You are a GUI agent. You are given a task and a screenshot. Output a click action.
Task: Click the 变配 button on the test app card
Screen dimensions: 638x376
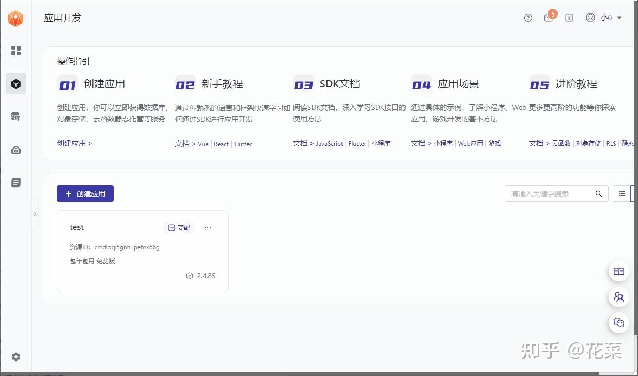pos(179,227)
